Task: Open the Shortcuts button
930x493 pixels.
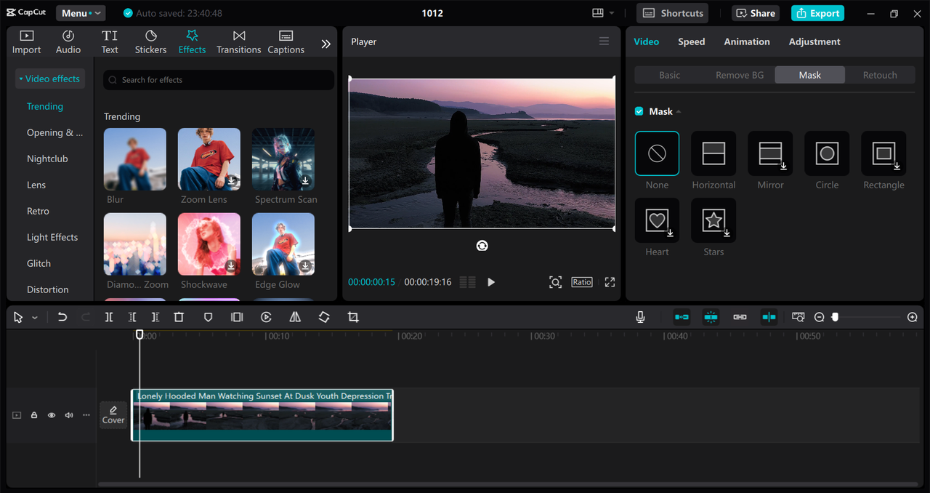Action: click(673, 13)
